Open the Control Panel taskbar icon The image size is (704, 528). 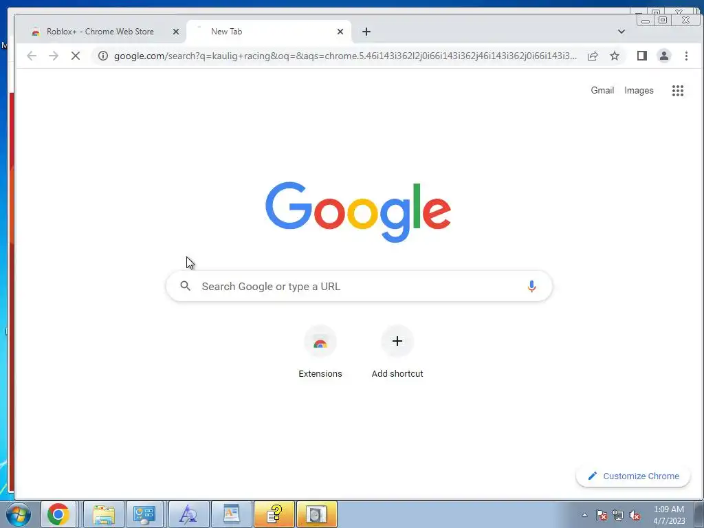tap(144, 514)
